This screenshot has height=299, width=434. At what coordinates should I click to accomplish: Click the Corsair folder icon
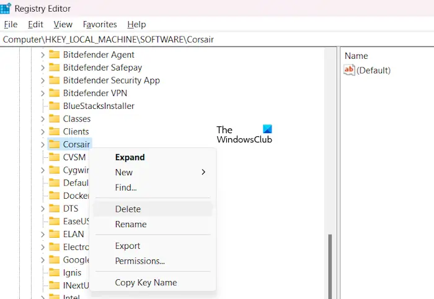[55, 144]
